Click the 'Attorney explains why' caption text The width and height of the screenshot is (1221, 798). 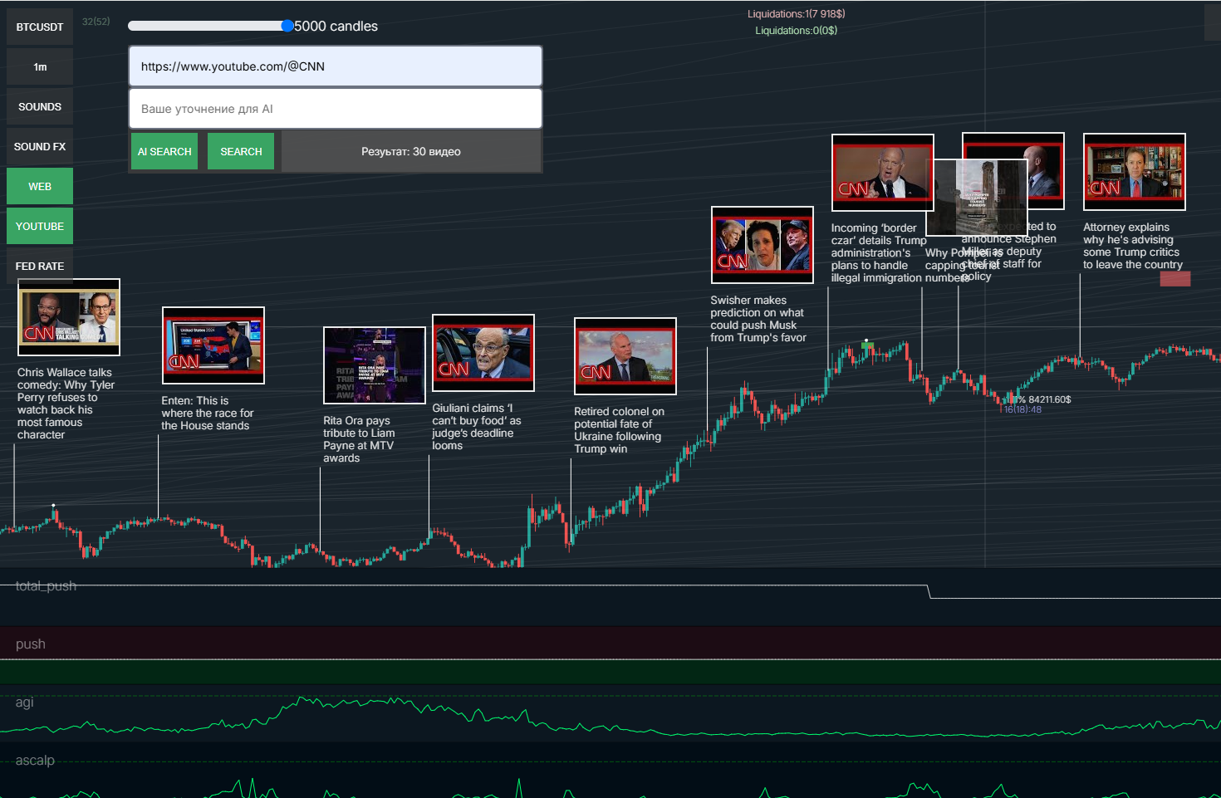(1132, 246)
